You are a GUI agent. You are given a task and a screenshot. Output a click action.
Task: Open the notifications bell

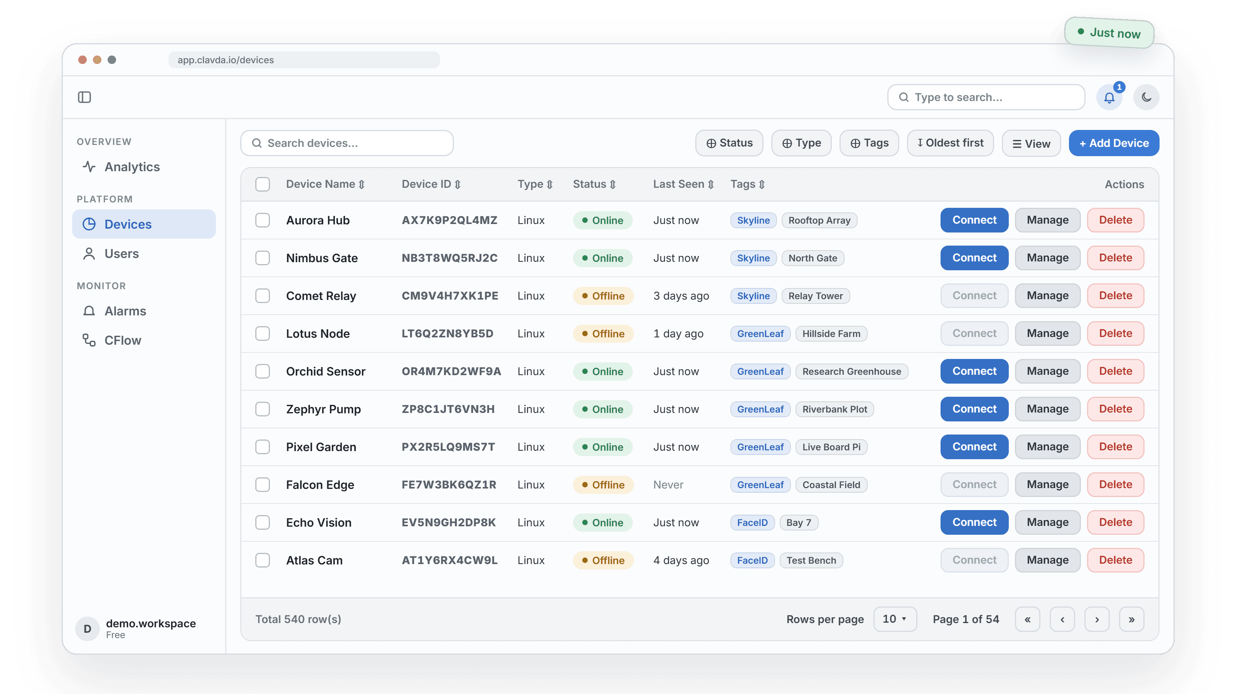click(1109, 97)
